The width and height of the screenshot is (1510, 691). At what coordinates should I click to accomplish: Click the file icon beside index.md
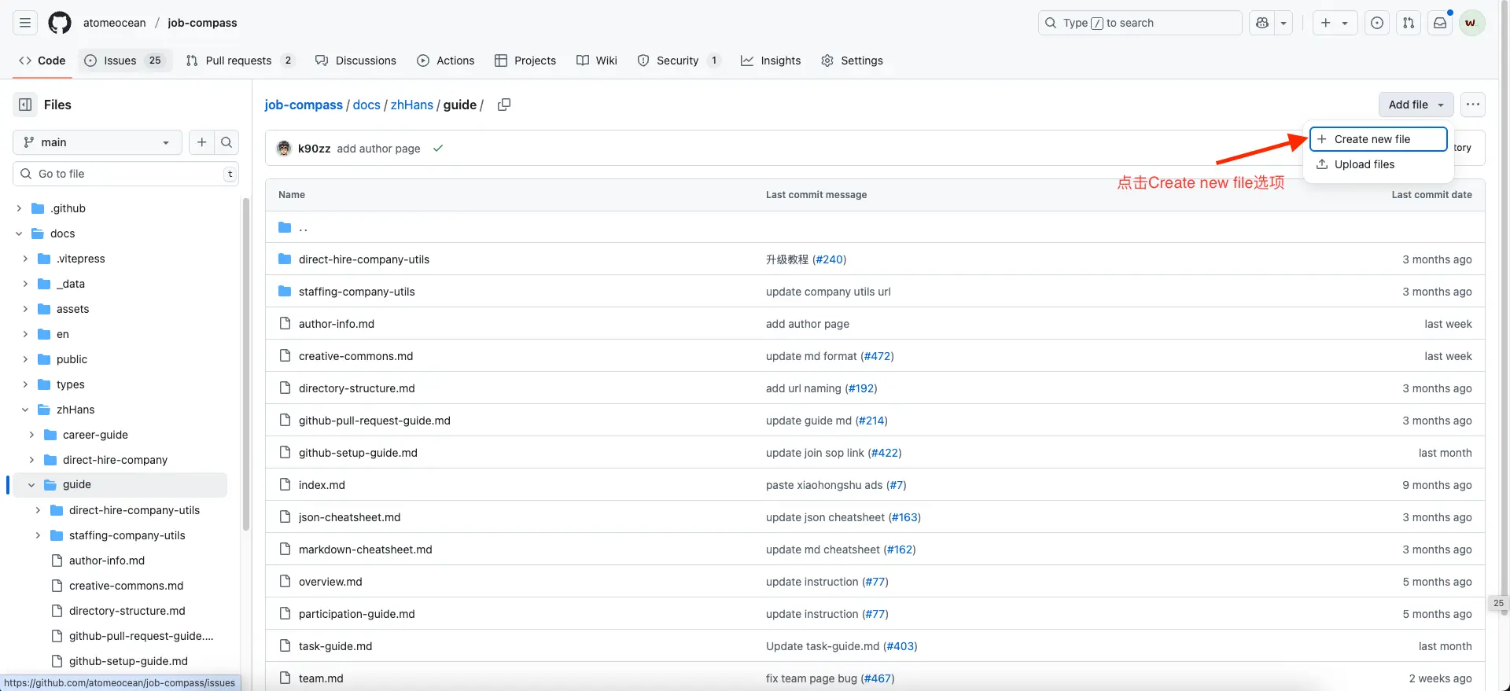(x=285, y=485)
